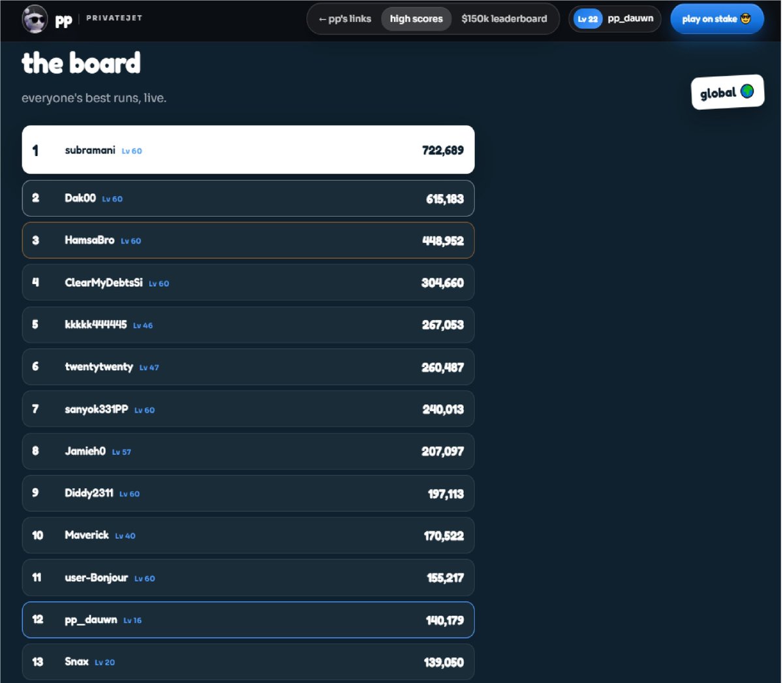The image size is (783, 683).
Task: Switch to the high scores tab
Action: (x=416, y=19)
